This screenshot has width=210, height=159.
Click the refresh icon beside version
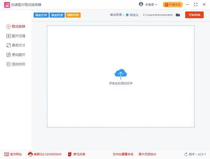tap(186, 154)
